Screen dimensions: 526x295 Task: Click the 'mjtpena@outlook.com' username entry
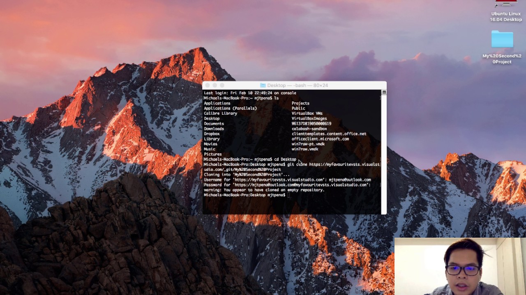pos(350,180)
